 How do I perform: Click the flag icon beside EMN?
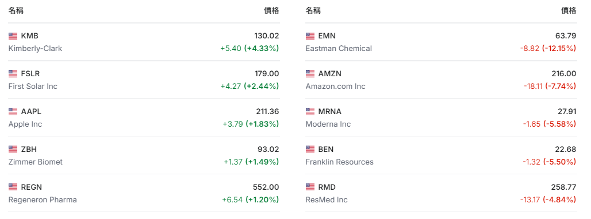tap(310, 36)
